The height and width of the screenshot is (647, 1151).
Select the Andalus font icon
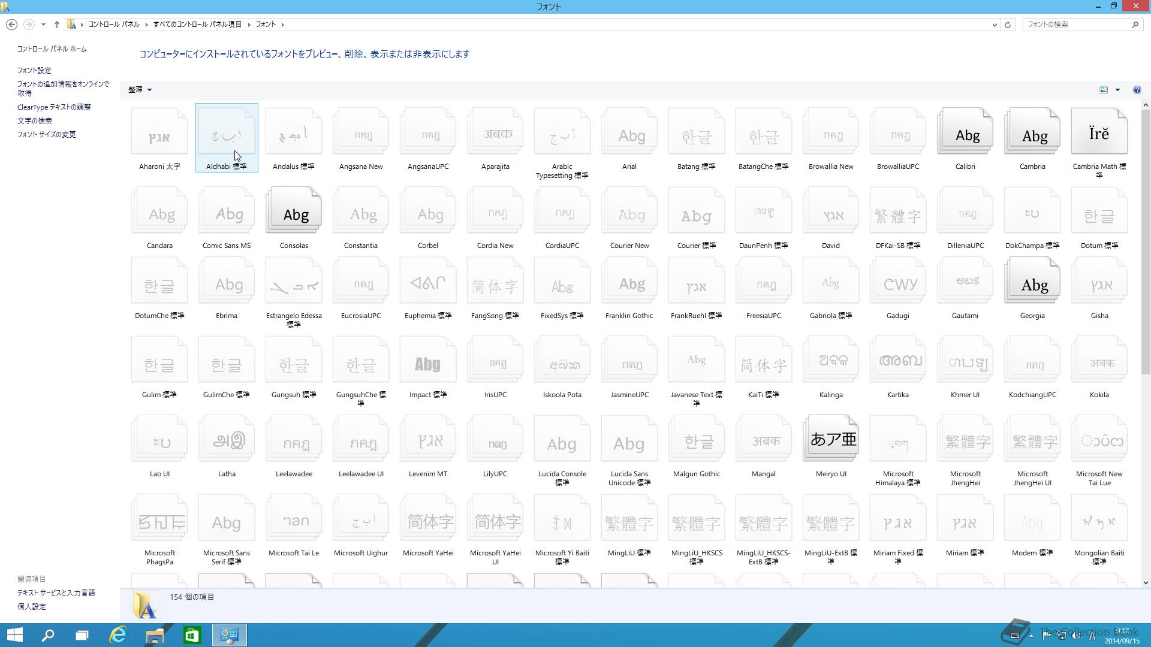(x=294, y=132)
